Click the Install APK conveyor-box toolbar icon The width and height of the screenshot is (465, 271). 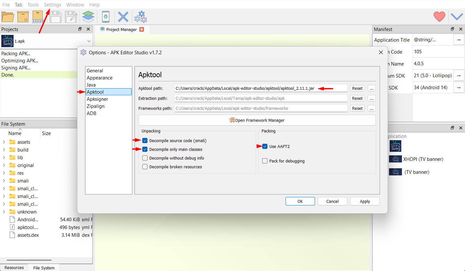coord(38,17)
